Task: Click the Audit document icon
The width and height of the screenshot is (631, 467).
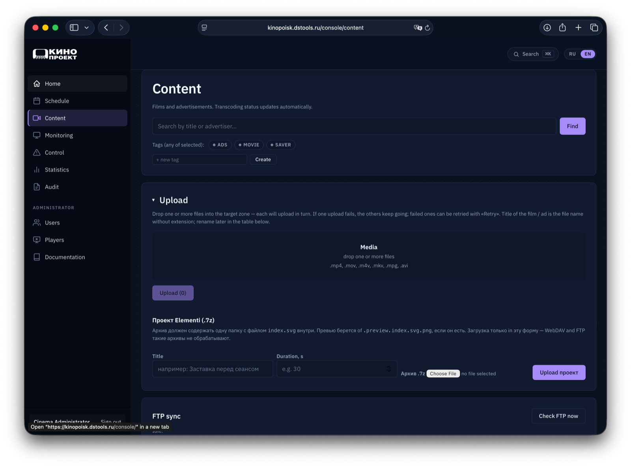Action: click(x=37, y=187)
